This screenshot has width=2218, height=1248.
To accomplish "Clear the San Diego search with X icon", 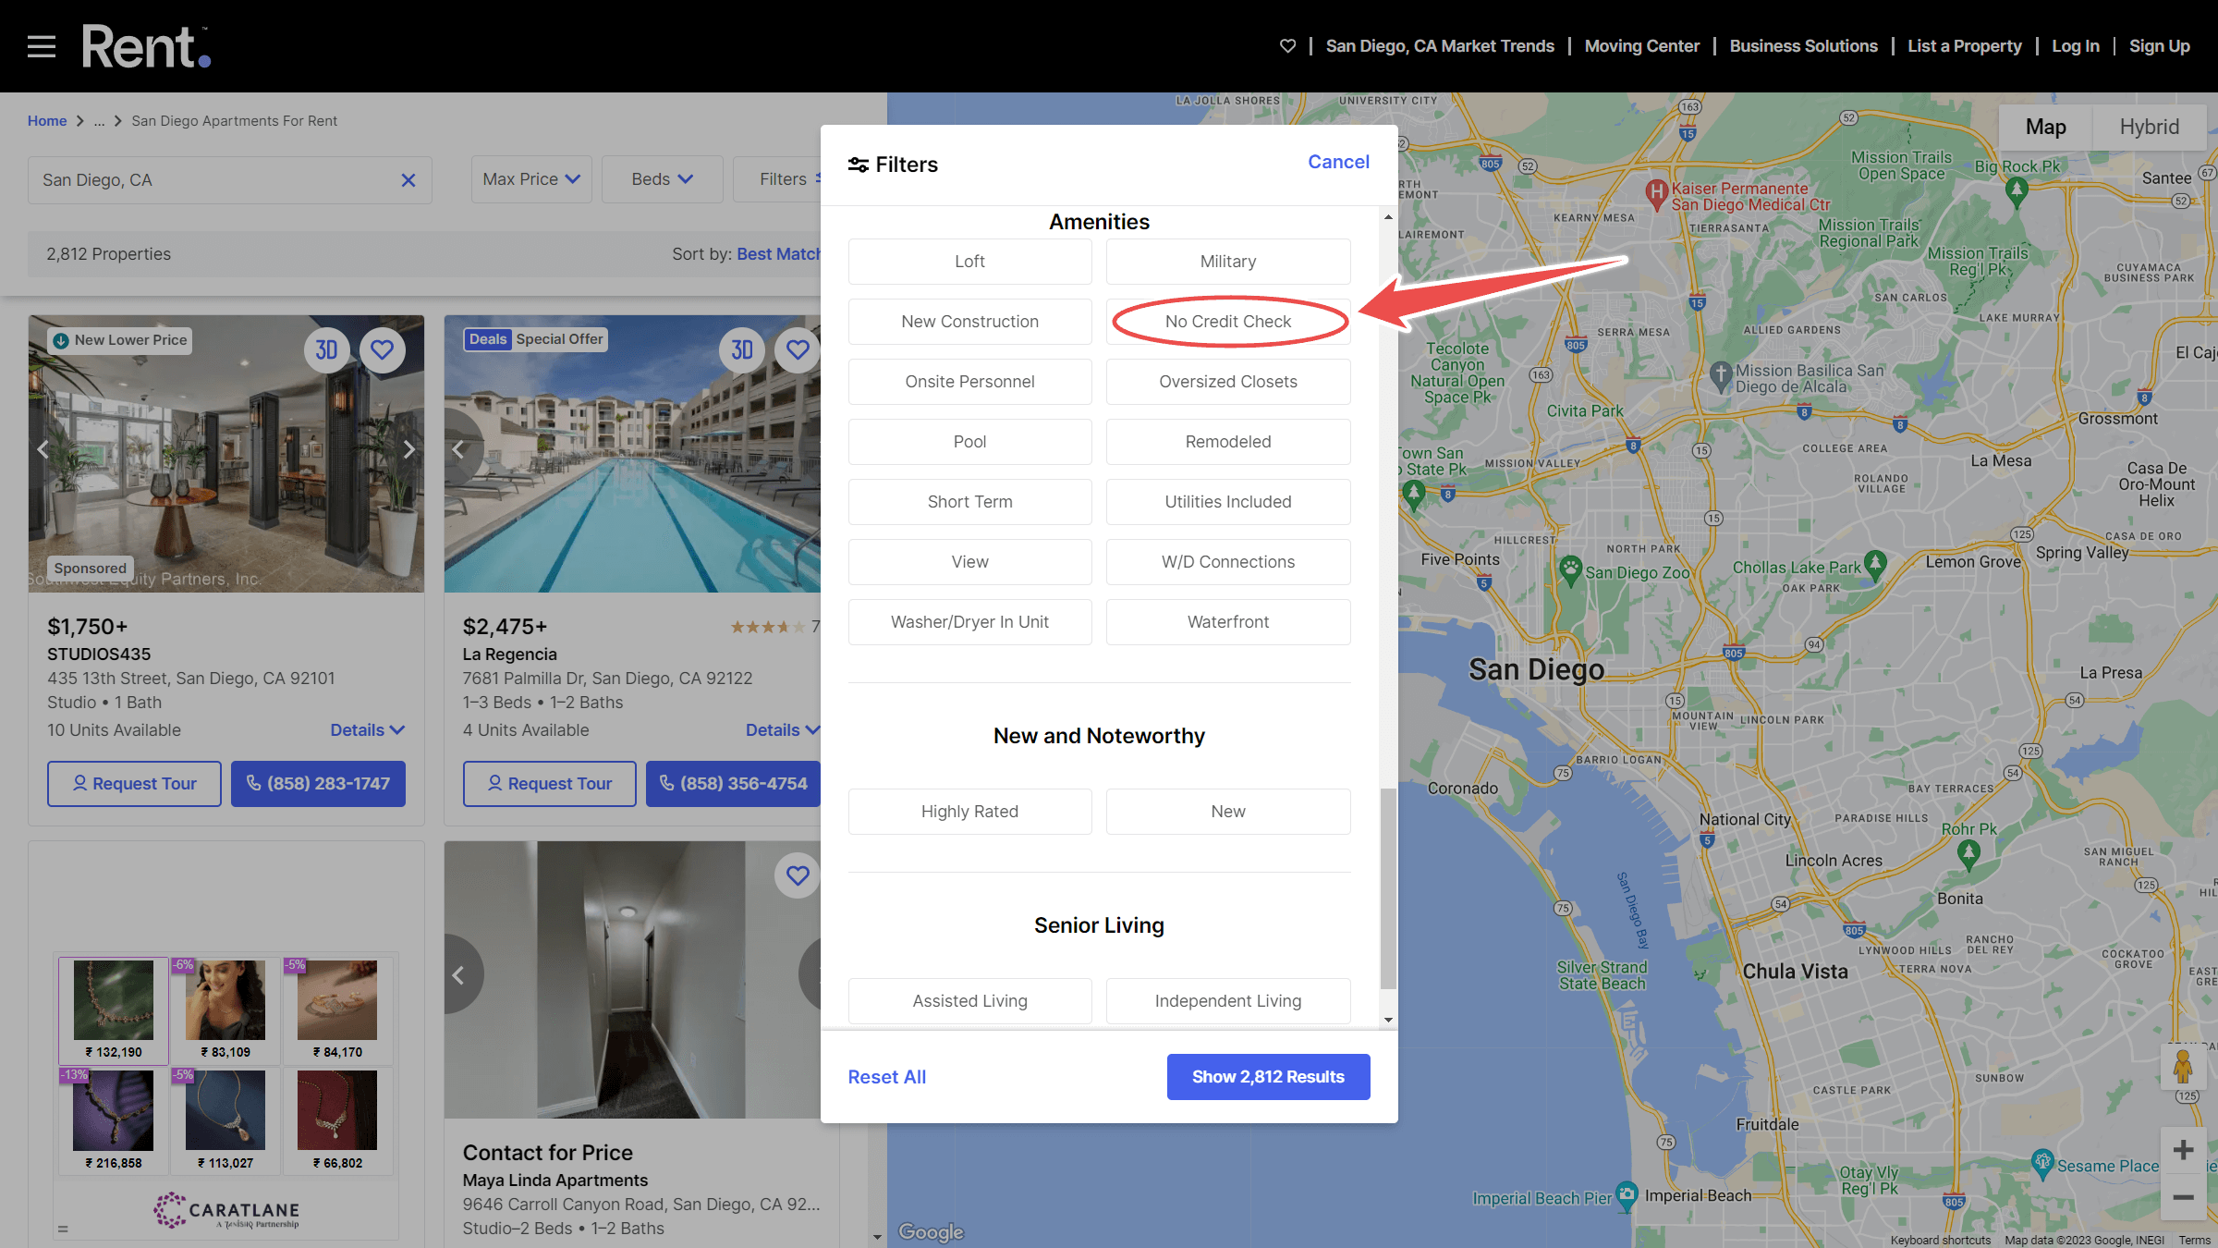I will 408,179.
